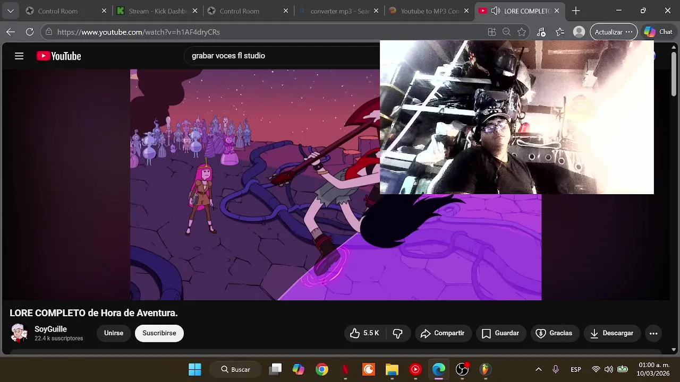Open Crunchyroll orange taskbar app
Image resolution: width=680 pixels, height=382 pixels.
tap(369, 369)
